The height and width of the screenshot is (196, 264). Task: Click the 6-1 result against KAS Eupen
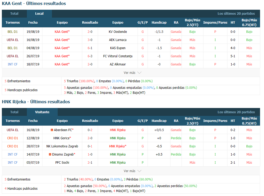[x=90, y=48]
